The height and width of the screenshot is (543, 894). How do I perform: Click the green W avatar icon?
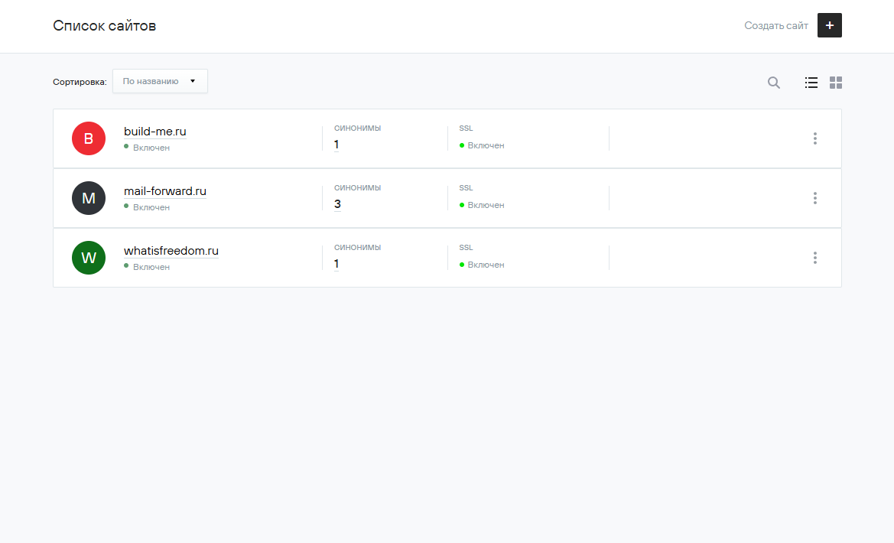click(x=89, y=258)
